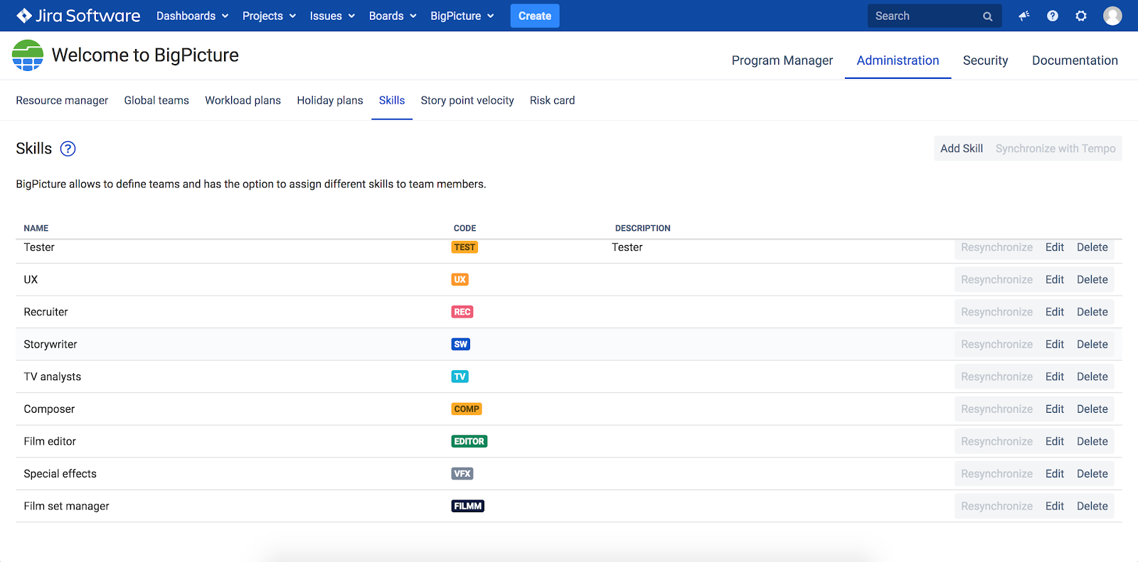
Task: Open the Security section
Action: click(x=985, y=60)
